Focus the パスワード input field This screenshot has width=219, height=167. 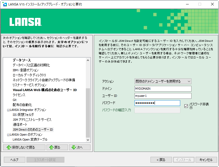(157, 103)
